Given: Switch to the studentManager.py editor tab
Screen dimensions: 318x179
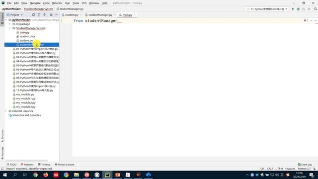Looking at the screenshot, I should pyautogui.click(x=100, y=15).
